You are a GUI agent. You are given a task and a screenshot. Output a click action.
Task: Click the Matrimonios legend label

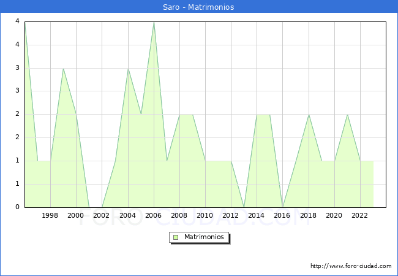coord(204,237)
